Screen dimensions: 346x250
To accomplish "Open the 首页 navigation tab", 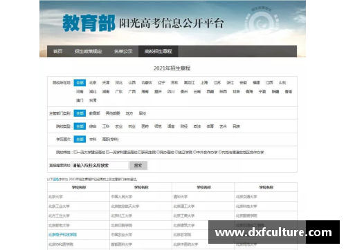I will tap(57, 51).
